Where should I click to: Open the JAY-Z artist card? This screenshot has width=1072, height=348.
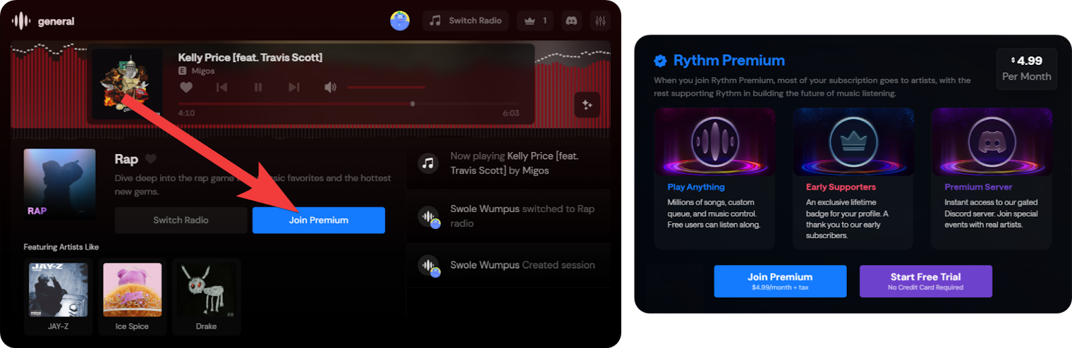(x=58, y=296)
